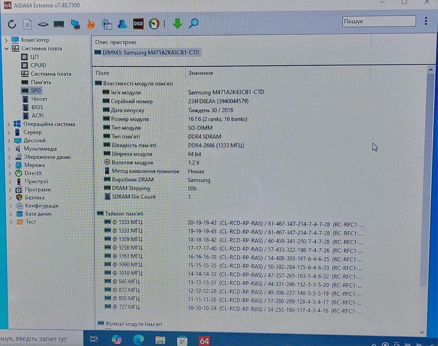Click the green download arrow icon
438x346 pixels.
click(178, 24)
